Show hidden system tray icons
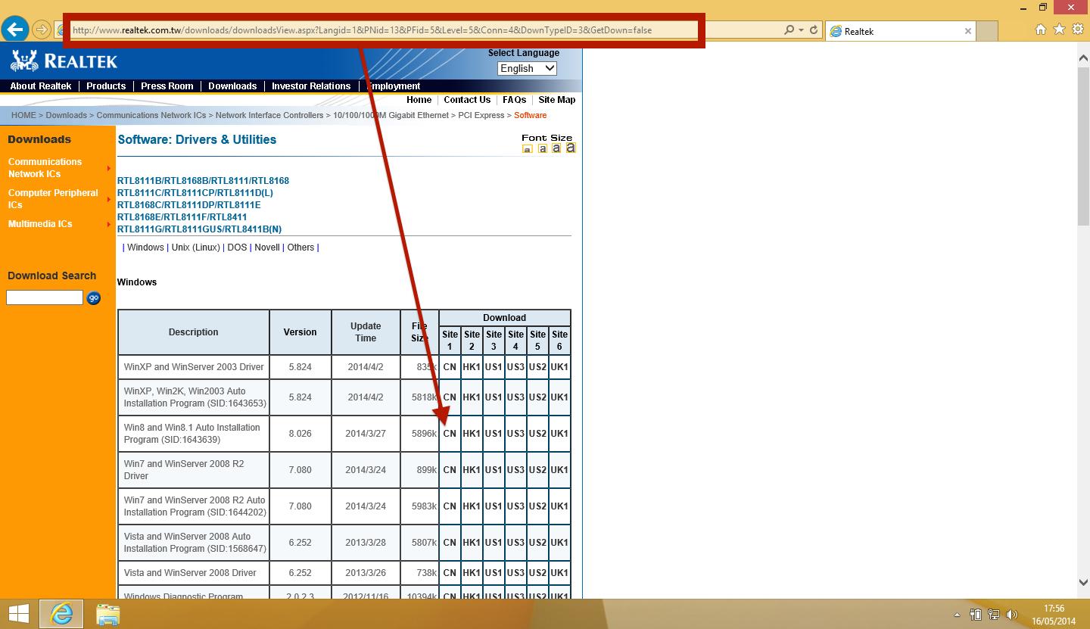This screenshot has width=1090, height=629. point(957,615)
